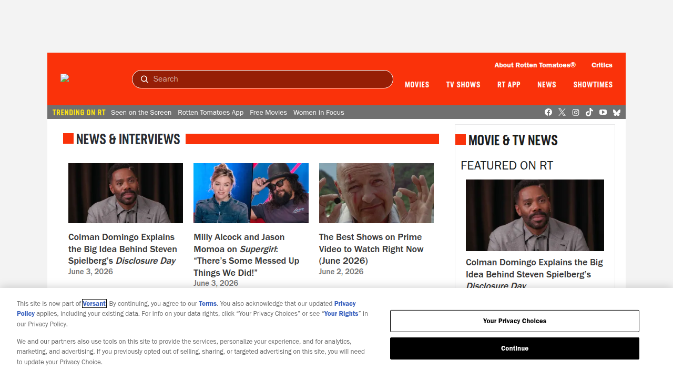Open the YouTube social icon
The width and height of the screenshot is (673, 379).
coord(603,112)
